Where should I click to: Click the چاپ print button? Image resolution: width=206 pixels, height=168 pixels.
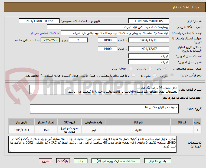click(x=81, y=161)
